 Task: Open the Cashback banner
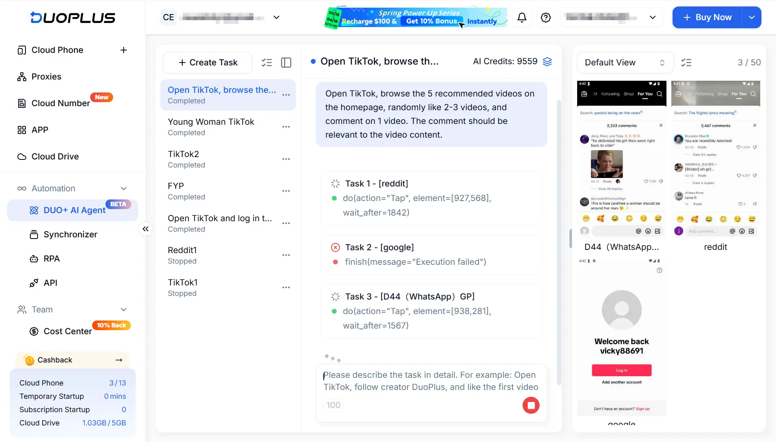coord(73,360)
